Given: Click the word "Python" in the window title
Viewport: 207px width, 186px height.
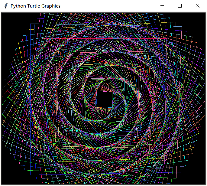Looking at the screenshot, I should 18,6.
